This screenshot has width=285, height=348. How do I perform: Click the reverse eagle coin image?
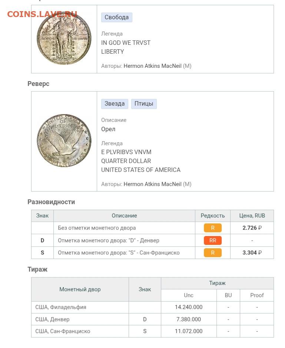[64, 141]
